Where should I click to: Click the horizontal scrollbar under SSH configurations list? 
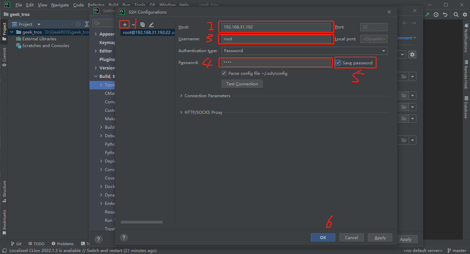pos(142,222)
